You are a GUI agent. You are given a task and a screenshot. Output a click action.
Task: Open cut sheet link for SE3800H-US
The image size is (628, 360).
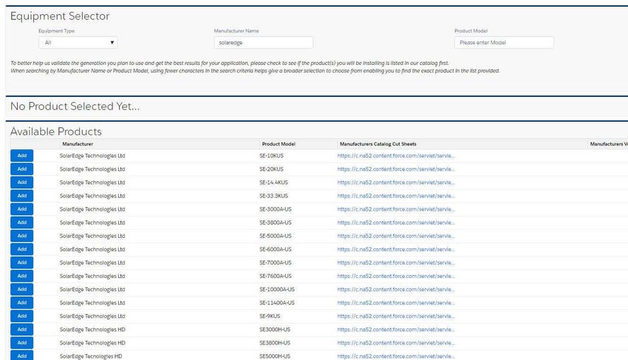(x=396, y=343)
